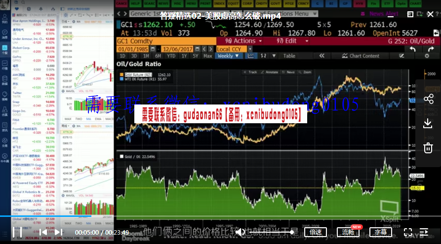Click the 01/01/1985 start date field
Screen dimensions: 441x244
pos(133,49)
